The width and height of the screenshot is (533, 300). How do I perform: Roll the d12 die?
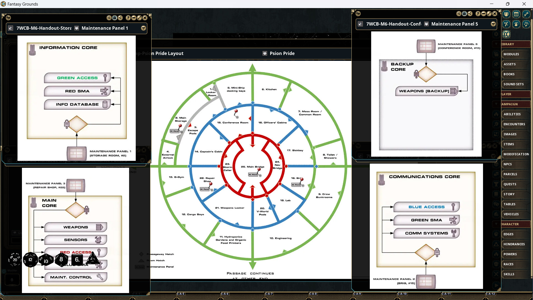click(x=31, y=260)
